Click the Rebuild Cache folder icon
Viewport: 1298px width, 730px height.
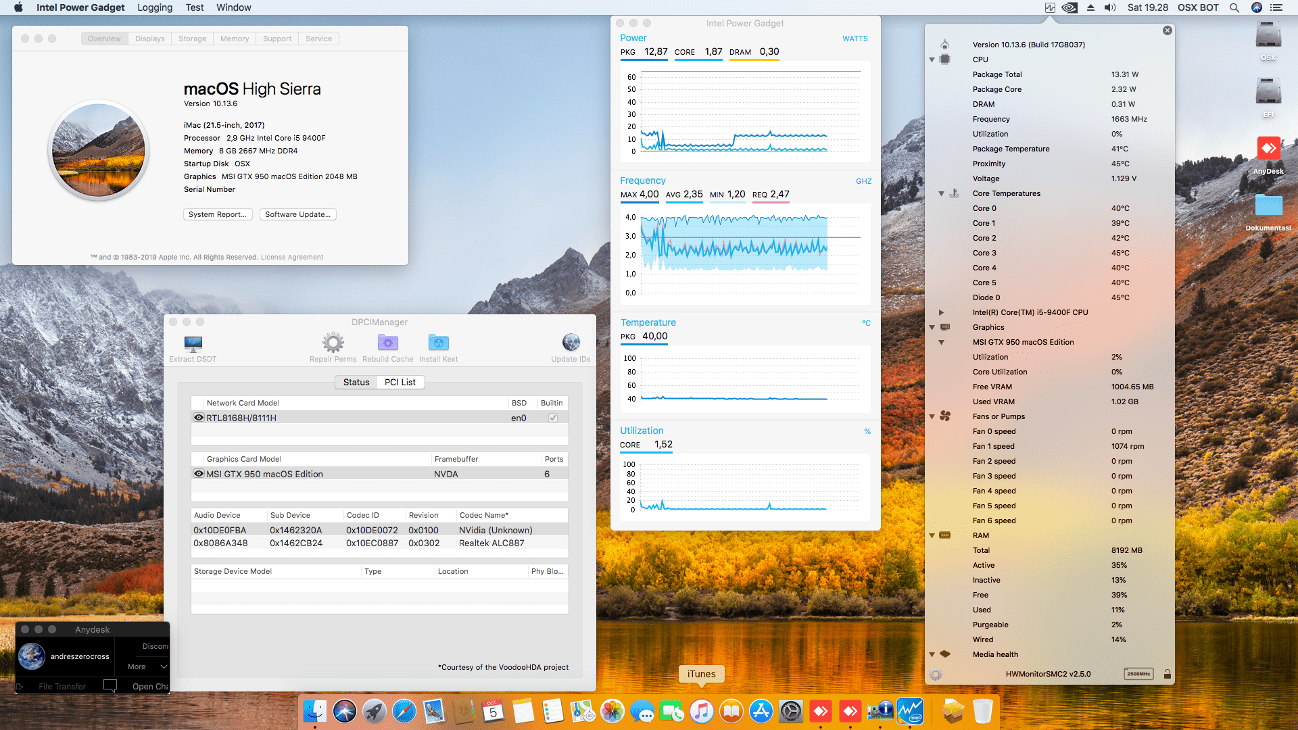[387, 343]
